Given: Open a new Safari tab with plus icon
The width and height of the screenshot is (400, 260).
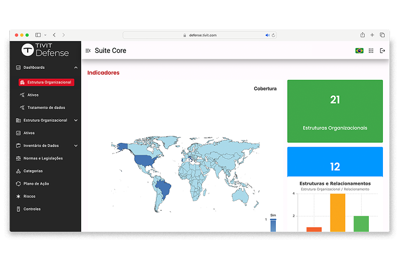Looking at the screenshot, I should [x=372, y=35].
